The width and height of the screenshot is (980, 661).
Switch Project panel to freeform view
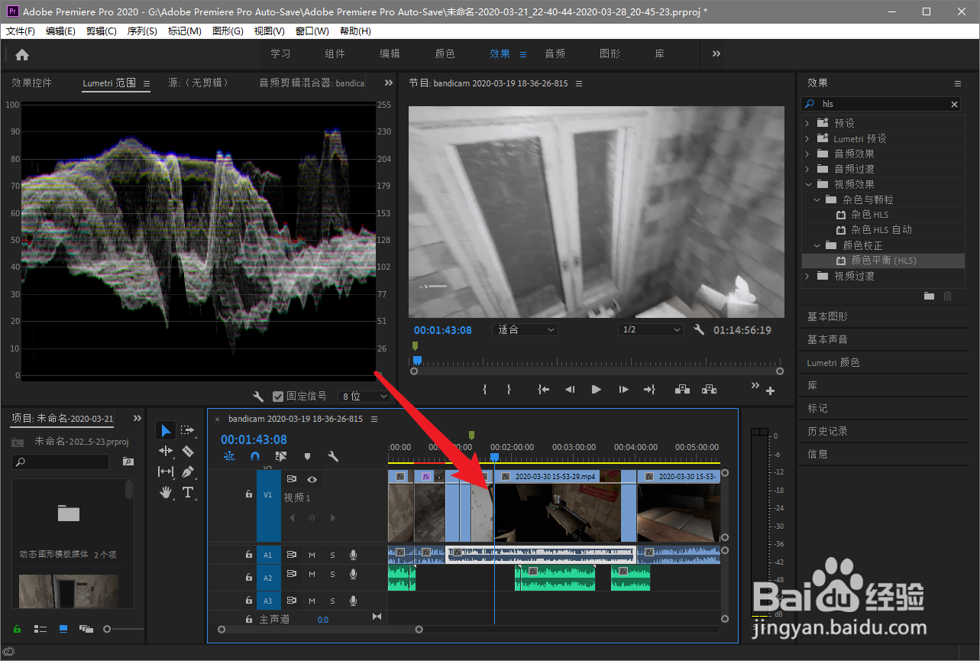coord(86,629)
